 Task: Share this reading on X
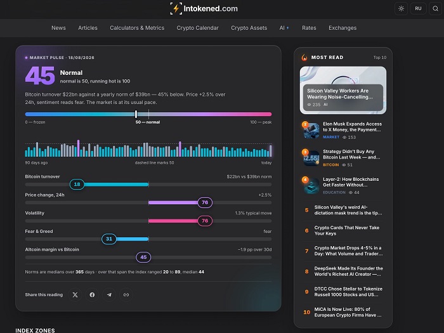point(75,295)
